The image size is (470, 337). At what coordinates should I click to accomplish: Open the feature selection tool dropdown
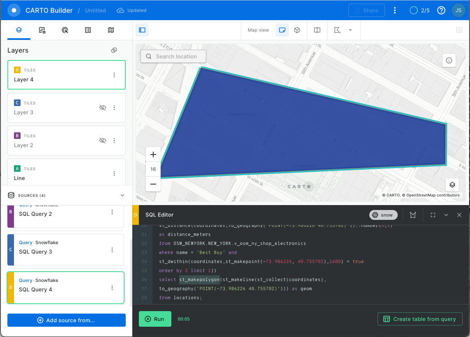pyautogui.click(x=350, y=30)
